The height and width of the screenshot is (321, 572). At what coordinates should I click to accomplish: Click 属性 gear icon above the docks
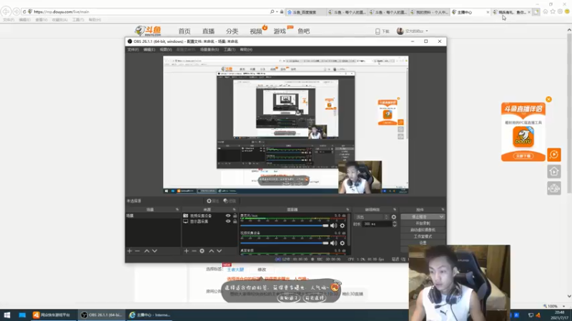(209, 201)
